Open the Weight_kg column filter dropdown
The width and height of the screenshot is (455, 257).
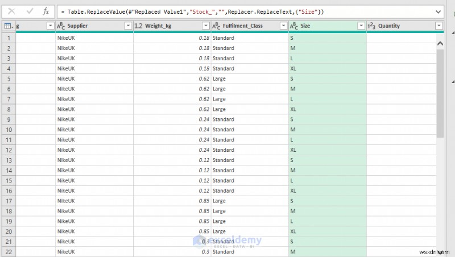(x=206, y=26)
